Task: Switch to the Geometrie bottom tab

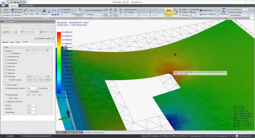Action: tap(60, 132)
